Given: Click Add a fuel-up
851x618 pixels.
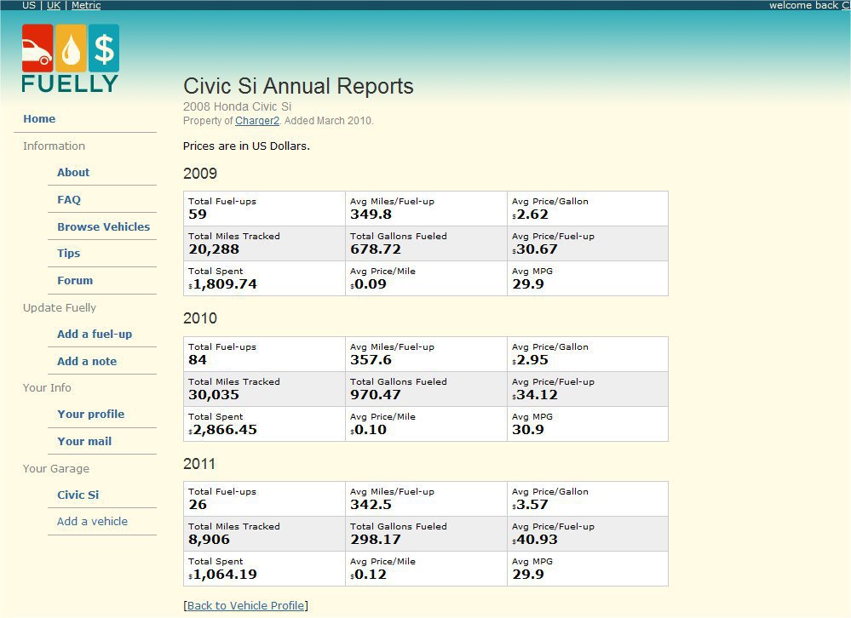Looking at the screenshot, I should tap(95, 334).
